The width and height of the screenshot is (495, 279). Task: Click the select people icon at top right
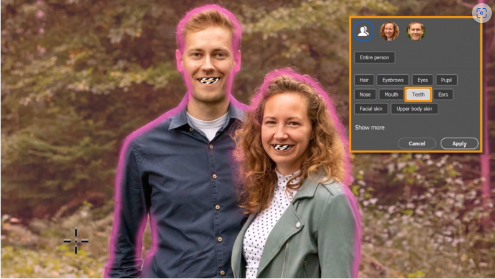[x=481, y=13]
